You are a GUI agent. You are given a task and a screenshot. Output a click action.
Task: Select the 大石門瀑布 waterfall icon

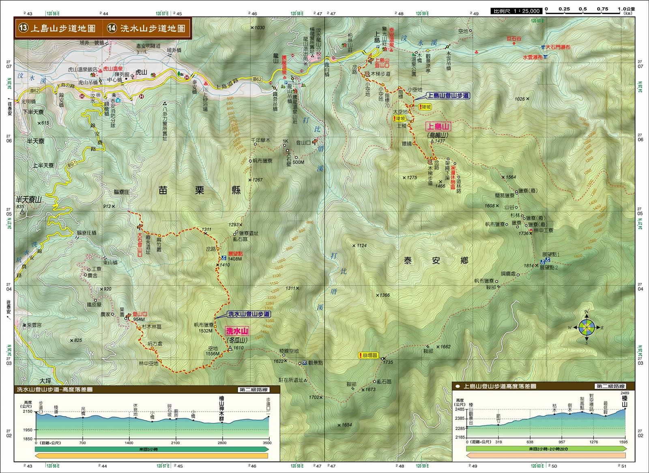(x=543, y=47)
